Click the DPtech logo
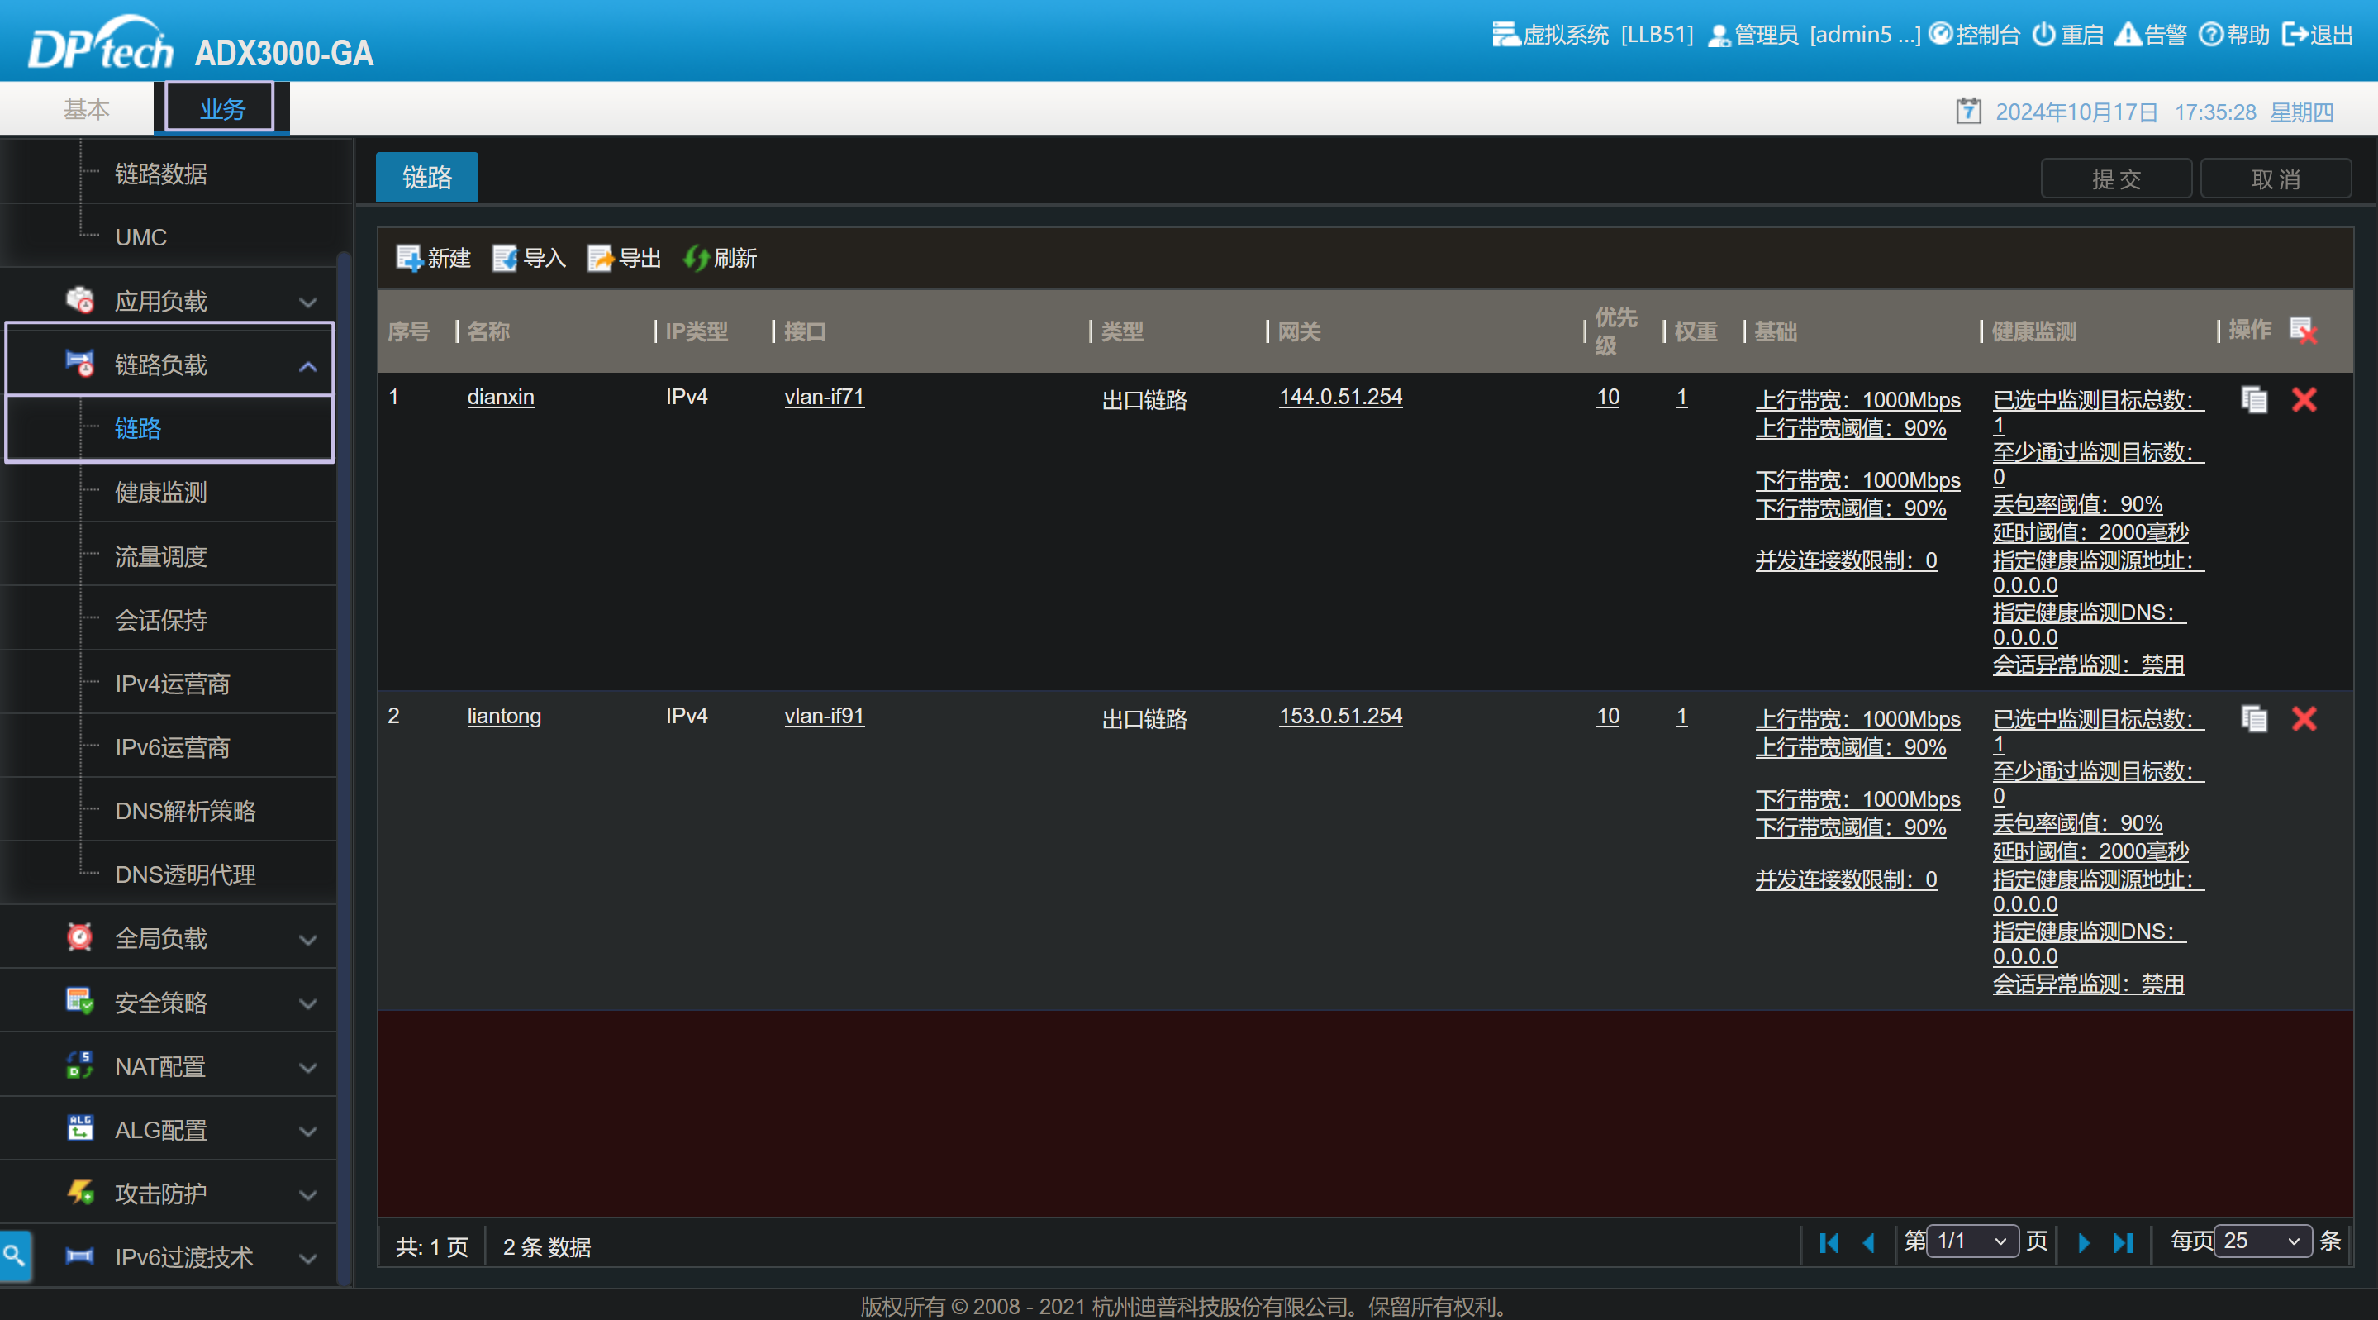The width and height of the screenshot is (2378, 1320). pyautogui.click(x=100, y=42)
